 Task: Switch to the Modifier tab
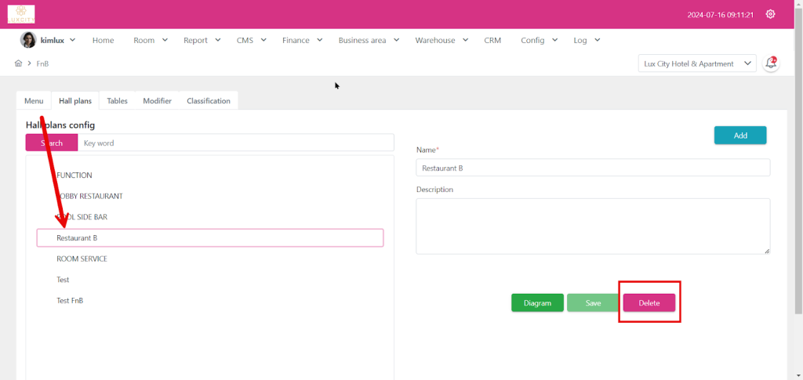(157, 101)
